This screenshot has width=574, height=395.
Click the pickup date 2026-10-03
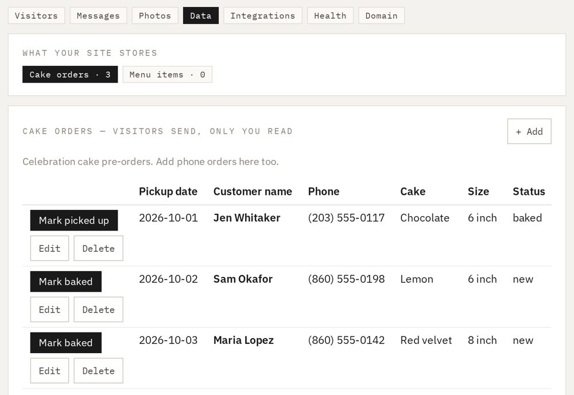[x=168, y=340]
